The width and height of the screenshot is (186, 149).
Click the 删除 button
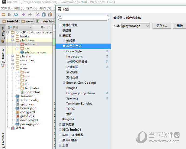click(180, 26)
